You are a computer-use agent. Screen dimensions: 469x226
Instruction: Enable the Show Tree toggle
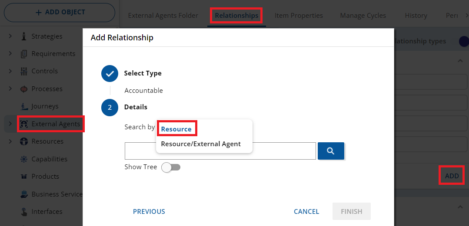tap(171, 167)
